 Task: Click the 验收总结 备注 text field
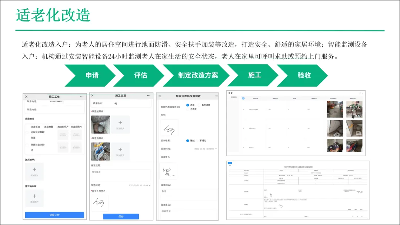(x=189, y=195)
